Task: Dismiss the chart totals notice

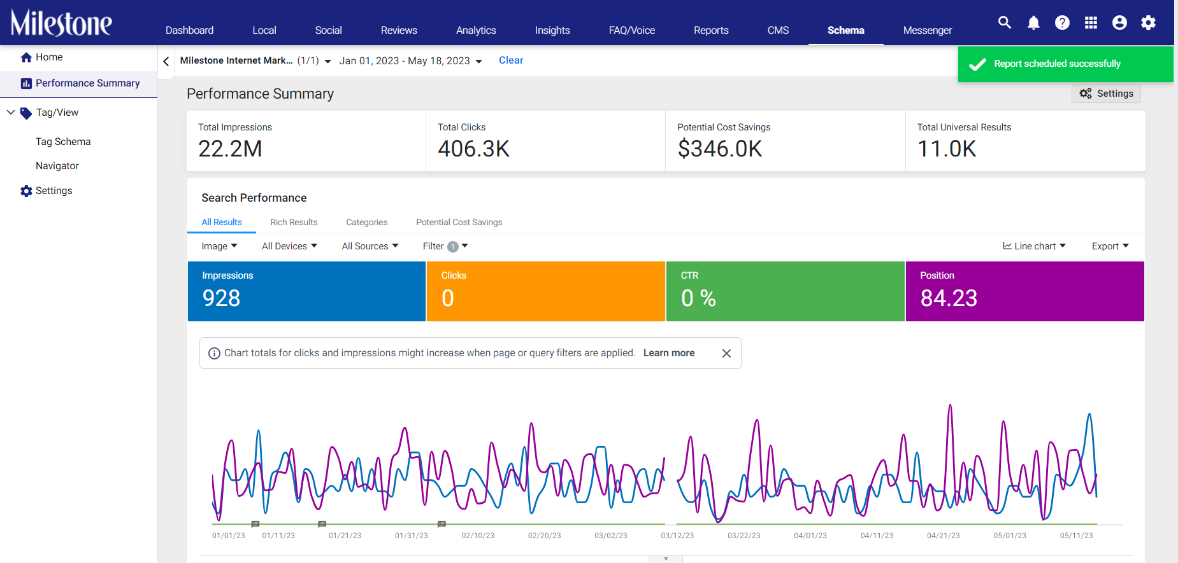Action: (x=726, y=353)
